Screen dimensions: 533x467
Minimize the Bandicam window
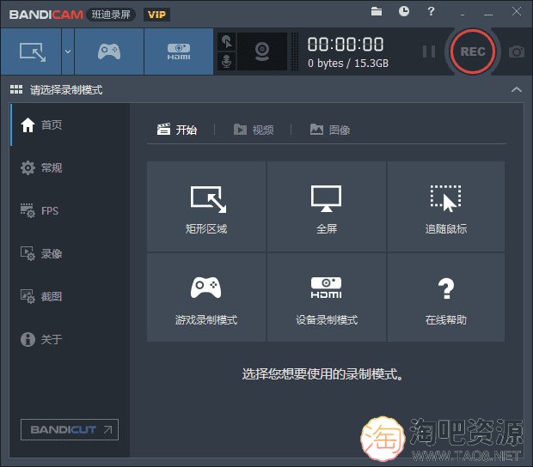[x=488, y=15]
